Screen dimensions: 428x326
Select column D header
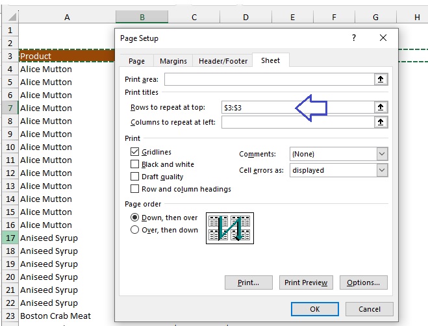point(245,17)
